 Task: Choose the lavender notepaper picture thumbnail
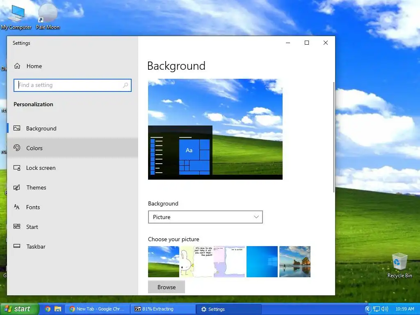229,261
